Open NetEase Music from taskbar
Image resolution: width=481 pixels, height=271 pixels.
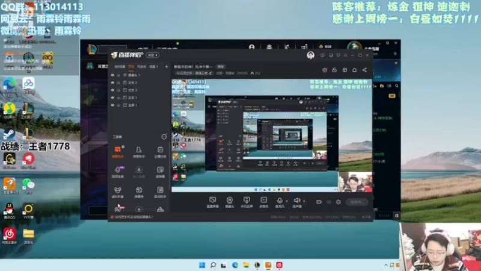pos(279,265)
